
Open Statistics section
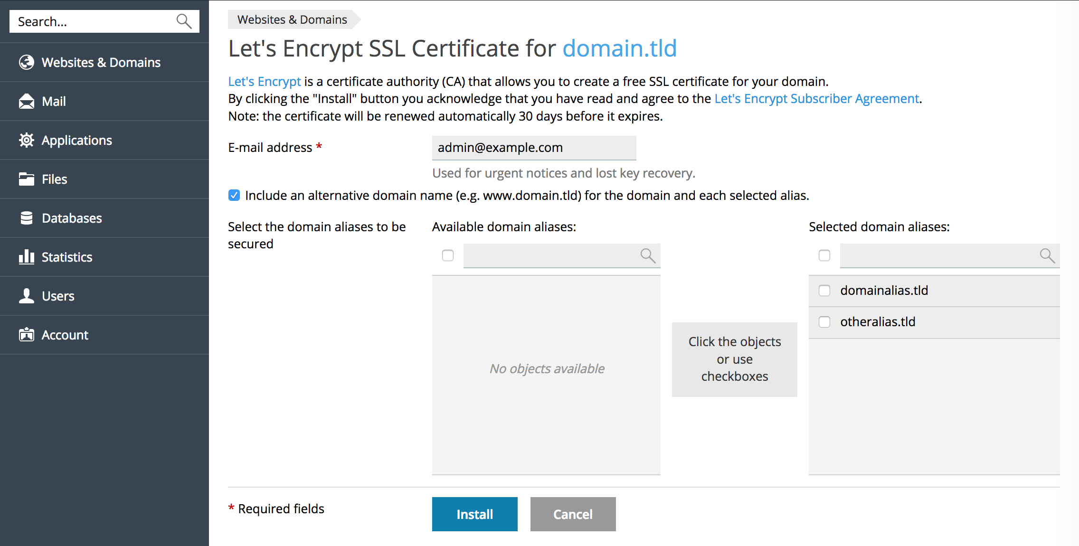(104, 257)
